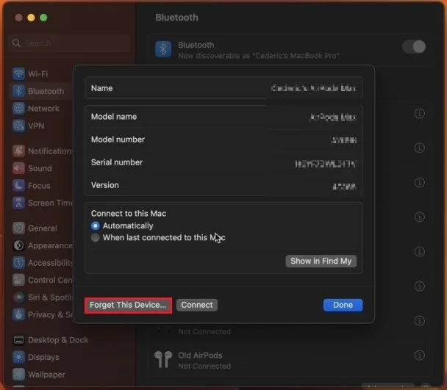Click the Serial number label

pyautogui.click(x=117, y=162)
